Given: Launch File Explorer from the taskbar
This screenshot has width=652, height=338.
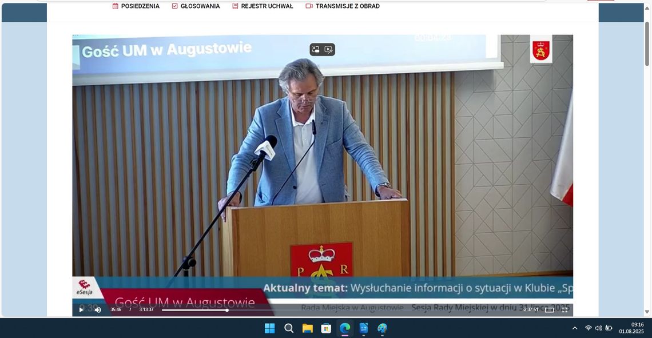Looking at the screenshot, I should (307, 328).
